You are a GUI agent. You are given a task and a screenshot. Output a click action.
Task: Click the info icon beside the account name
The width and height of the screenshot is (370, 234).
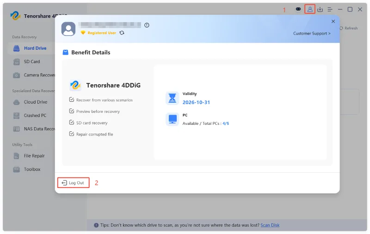pyautogui.click(x=147, y=25)
